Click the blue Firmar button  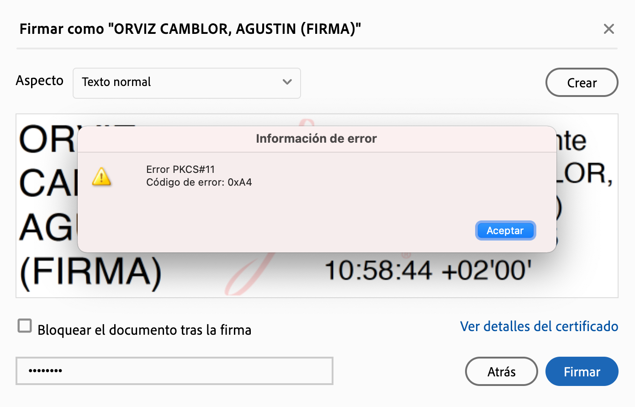click(x=582, y=371)
